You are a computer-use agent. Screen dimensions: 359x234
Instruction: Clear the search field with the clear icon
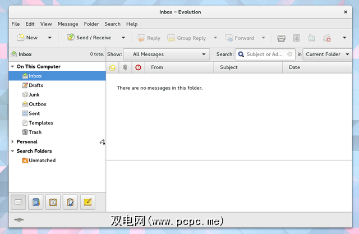pos(289,54)
